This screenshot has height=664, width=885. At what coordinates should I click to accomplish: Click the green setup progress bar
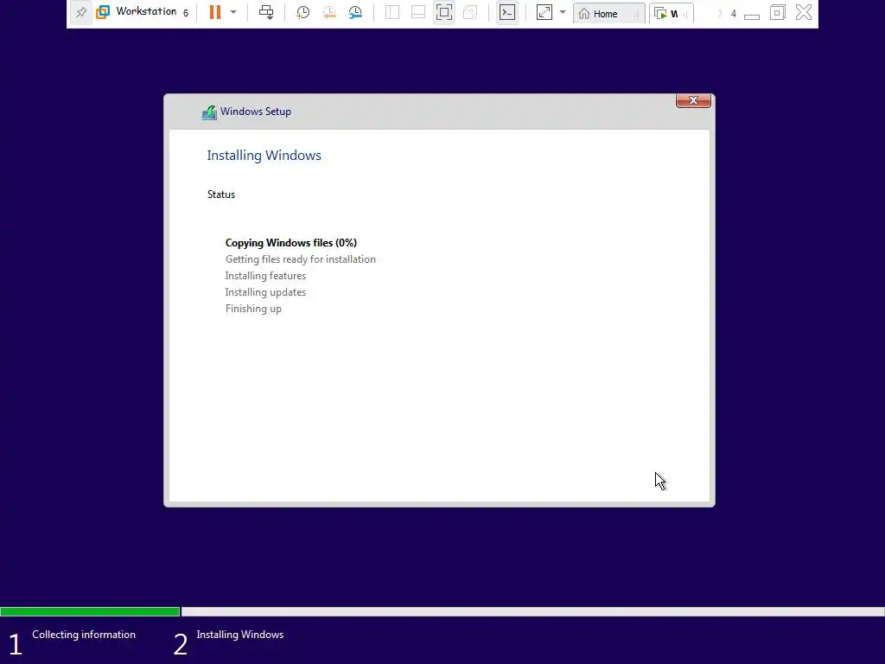tap(90, 611)
